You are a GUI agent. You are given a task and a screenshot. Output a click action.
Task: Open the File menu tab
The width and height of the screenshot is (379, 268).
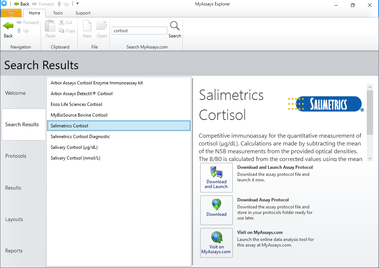[11, 13]
